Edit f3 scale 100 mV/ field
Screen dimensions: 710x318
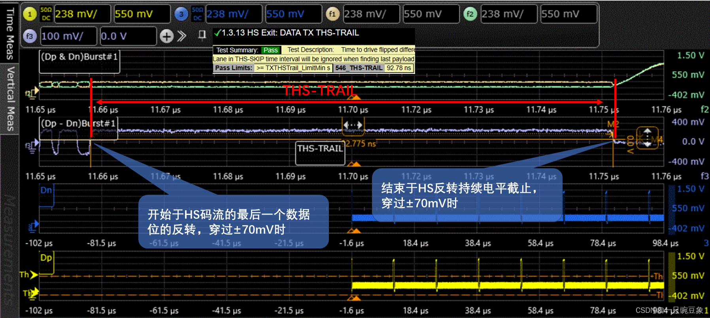pos(68,36)
